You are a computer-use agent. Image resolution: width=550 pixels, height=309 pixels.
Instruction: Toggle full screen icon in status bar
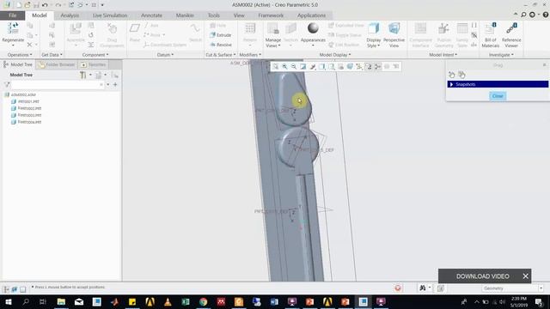pos(23,289)
